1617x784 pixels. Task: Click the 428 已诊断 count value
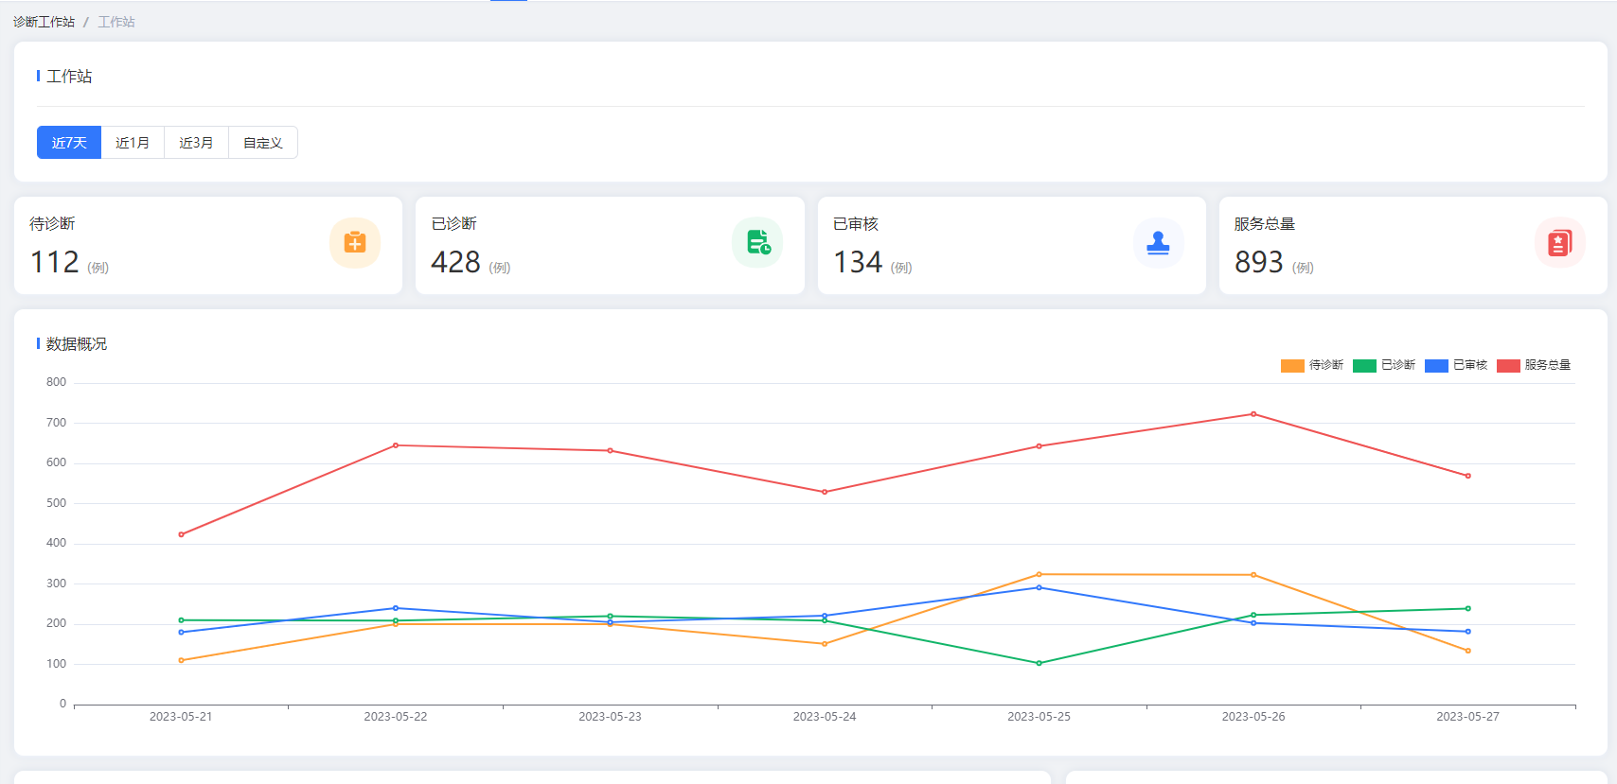click(x=455, y=262)
